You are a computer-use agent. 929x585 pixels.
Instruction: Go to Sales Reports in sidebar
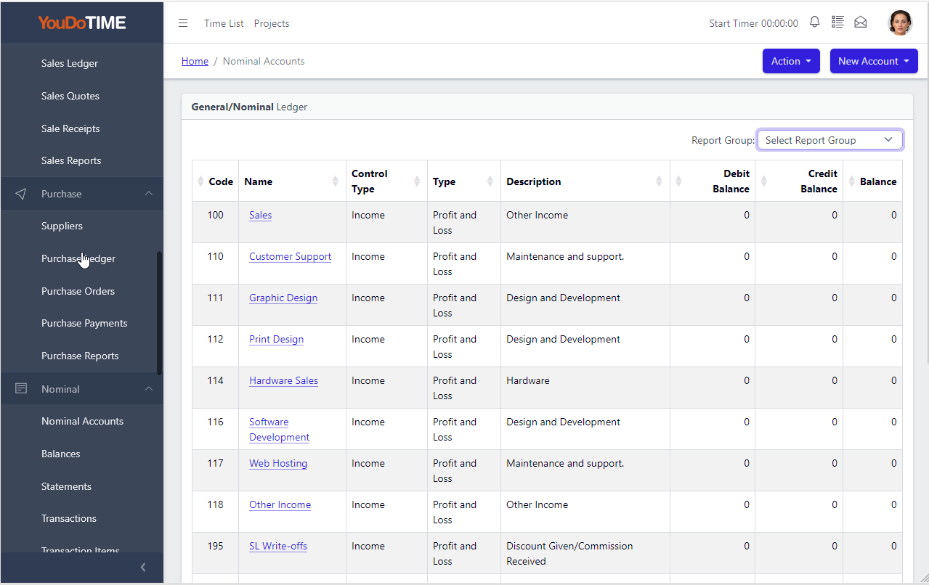point(71,160)
